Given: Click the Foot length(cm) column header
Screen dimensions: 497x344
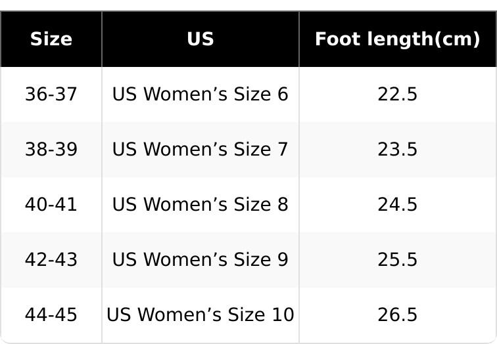Looking at the screenshot, I should pyautogui.click(x=397, y=39).
